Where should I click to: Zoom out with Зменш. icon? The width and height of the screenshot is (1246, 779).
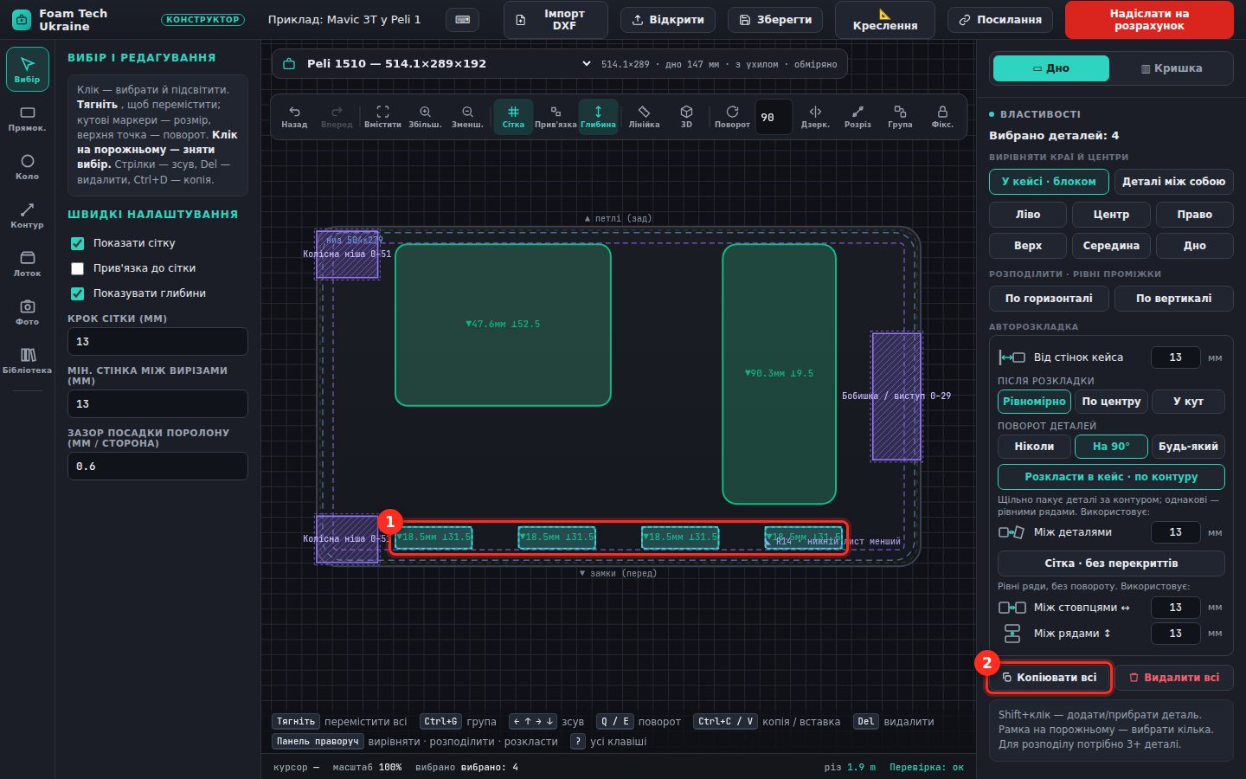point(467,117)
